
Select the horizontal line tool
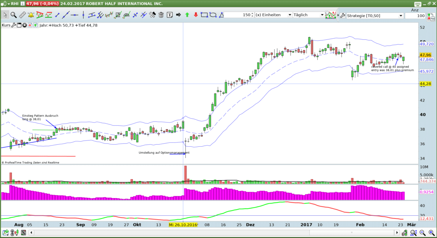click(75, 15)
